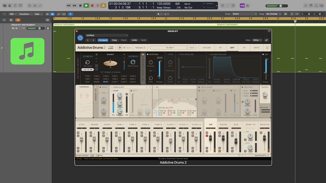The width and height of the screenshot is (326, 183).
Task: Toggle the EQ section on or off
Action: (154, 87)
